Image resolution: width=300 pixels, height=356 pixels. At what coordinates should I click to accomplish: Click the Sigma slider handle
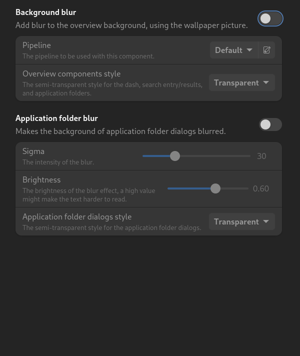pyautogui.click(x=175, y=156)
